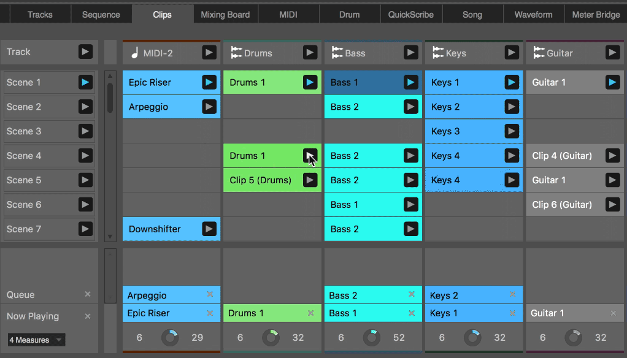Launch Scene 1 with its play button
The image size is (627, 358).
85,82
